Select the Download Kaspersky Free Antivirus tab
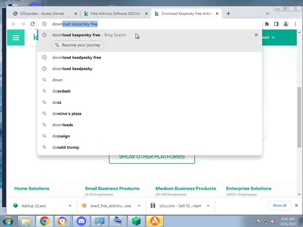303x227 pixels. (186, 14)
